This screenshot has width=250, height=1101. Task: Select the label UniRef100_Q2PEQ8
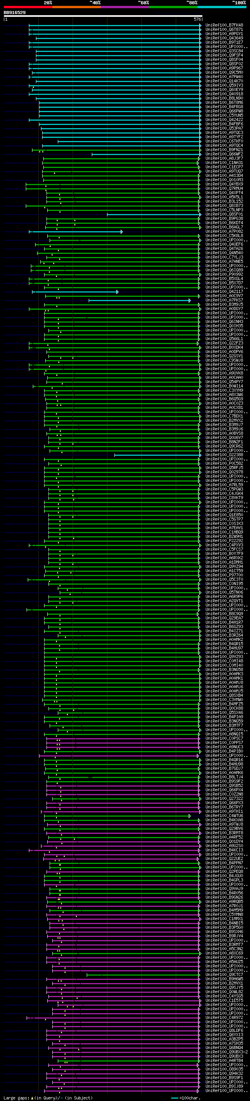pos(224,871)
